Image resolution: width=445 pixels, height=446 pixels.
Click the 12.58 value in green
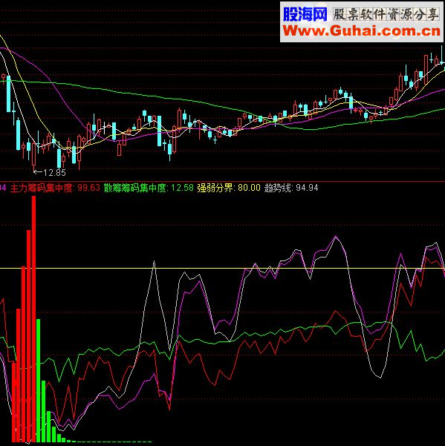click(x=182, y=188)
